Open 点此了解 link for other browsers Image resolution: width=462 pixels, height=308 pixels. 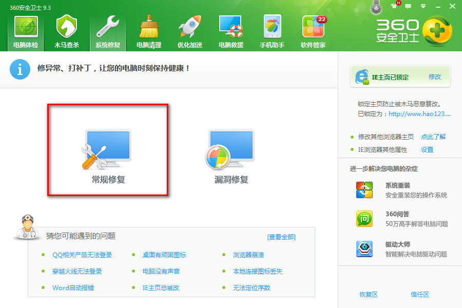pyautogui.click(x=433, y=137)
